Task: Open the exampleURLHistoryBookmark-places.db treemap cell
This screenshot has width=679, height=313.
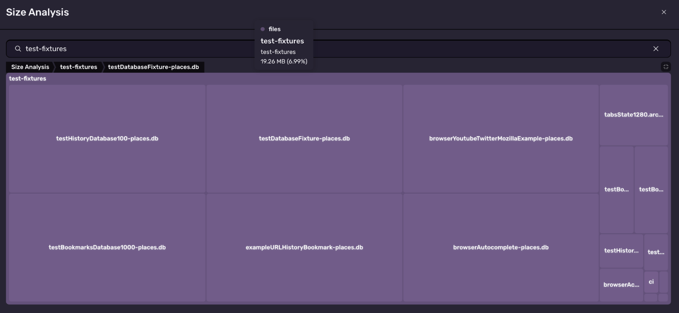Action: pos(304,247)
